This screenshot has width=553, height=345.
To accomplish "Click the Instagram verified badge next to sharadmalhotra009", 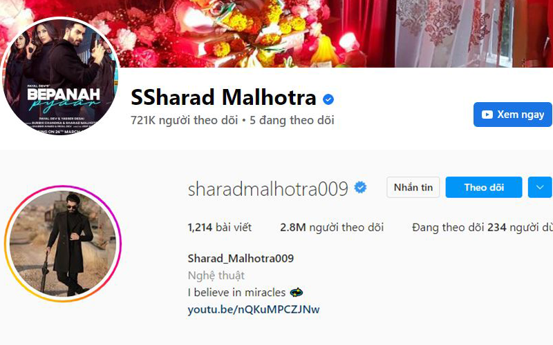I will click(360, 187).
